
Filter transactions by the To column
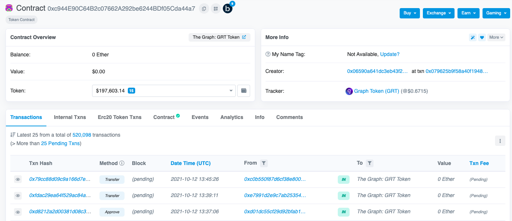click(370, 163)
